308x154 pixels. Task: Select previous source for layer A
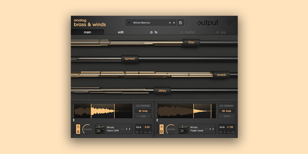pos(127,129)
